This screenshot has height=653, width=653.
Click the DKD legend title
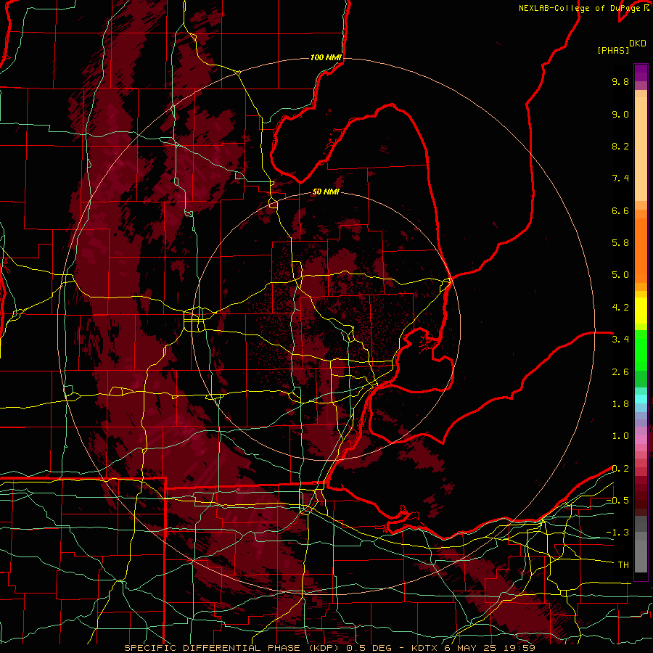[x=638, y=44]
